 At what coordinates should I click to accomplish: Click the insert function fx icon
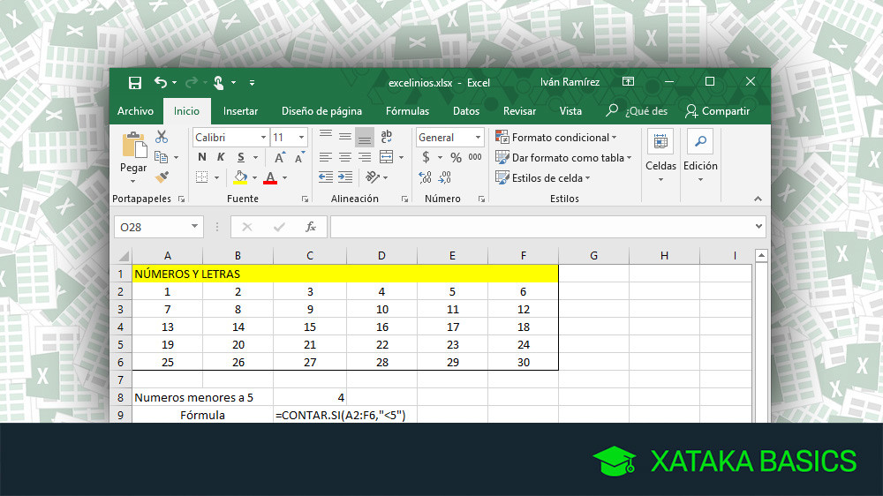(311, 227)
